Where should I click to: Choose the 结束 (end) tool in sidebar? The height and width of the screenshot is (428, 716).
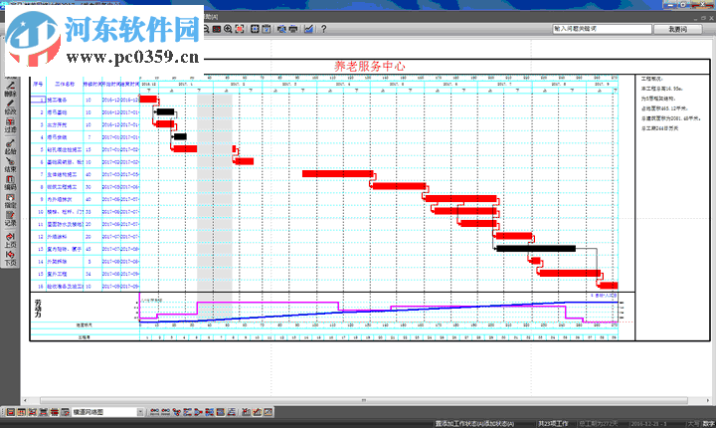[x=10, y=164]
